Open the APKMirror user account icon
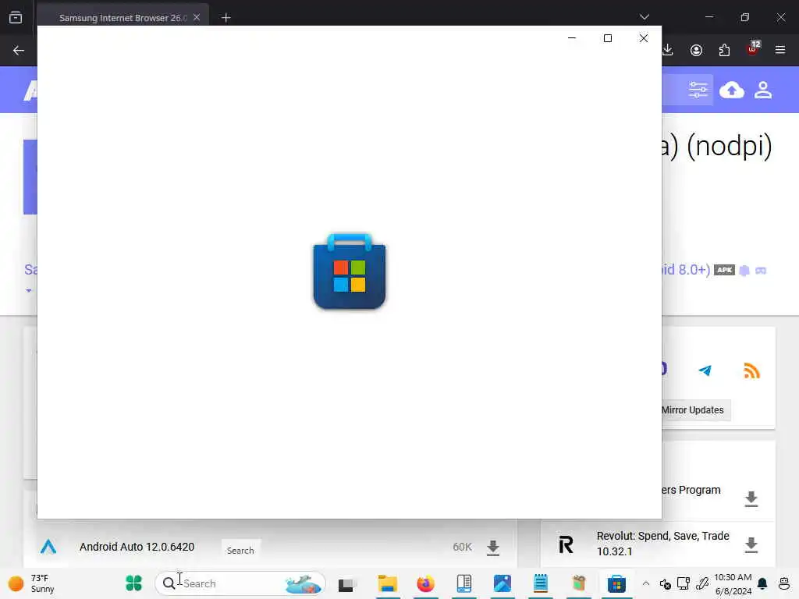The image size is (799, 599). pyautogui.click(x=763, y=90)
